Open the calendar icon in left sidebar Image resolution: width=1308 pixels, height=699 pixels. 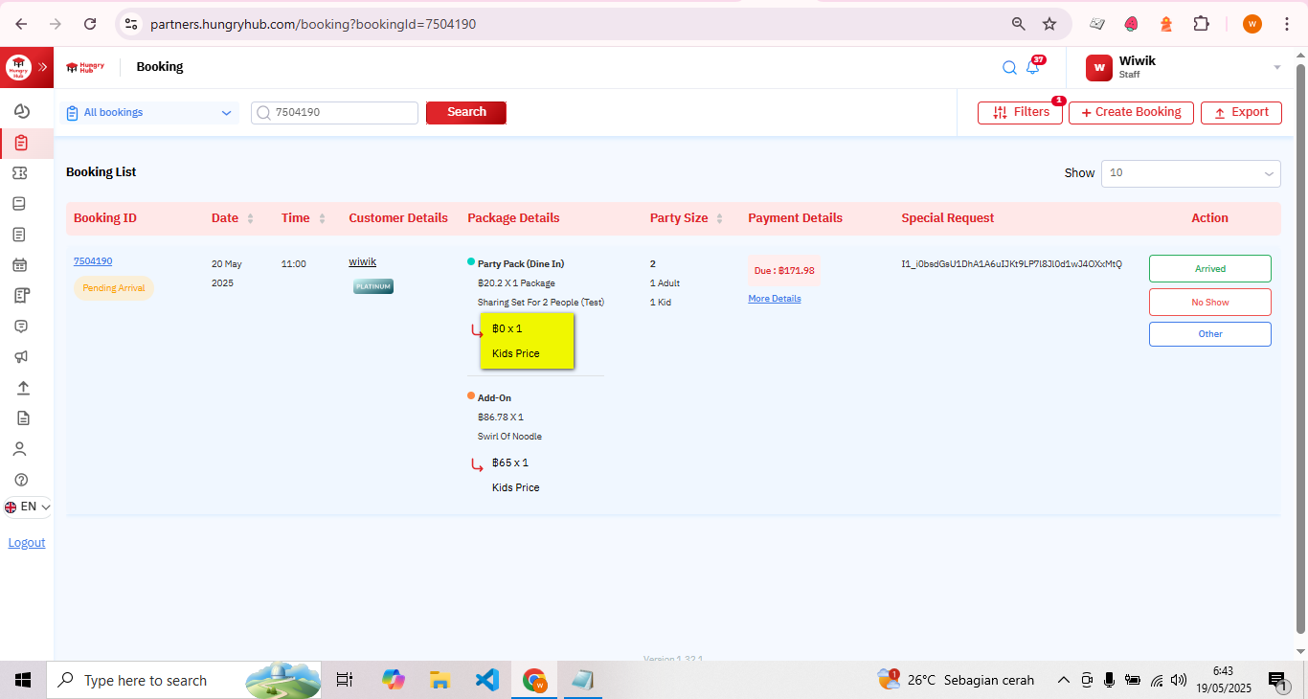[20, 265]
